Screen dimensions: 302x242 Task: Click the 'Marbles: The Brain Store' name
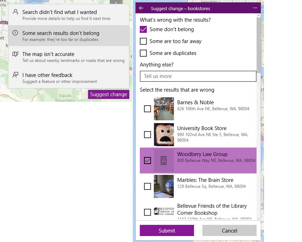click(205, 180)
